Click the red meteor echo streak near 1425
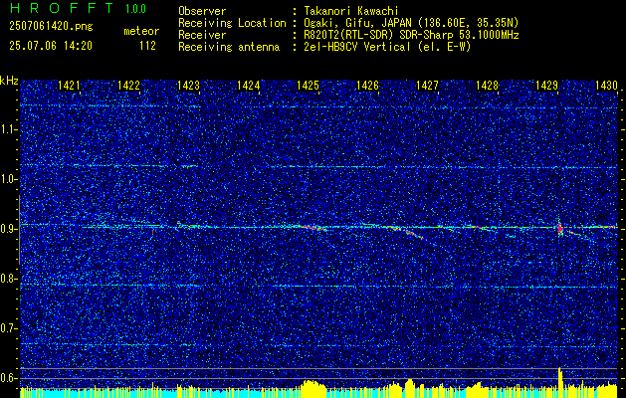This screenshot has height=398, width=626. point(313,228)
